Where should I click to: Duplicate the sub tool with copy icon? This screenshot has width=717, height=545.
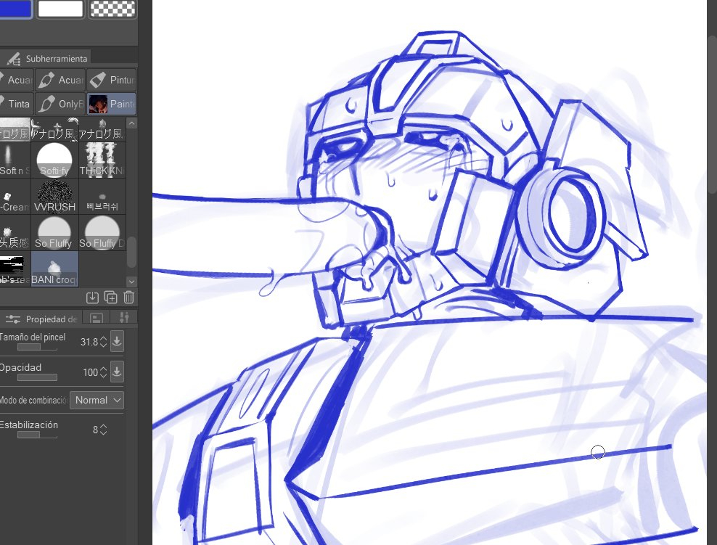(110, 297)
